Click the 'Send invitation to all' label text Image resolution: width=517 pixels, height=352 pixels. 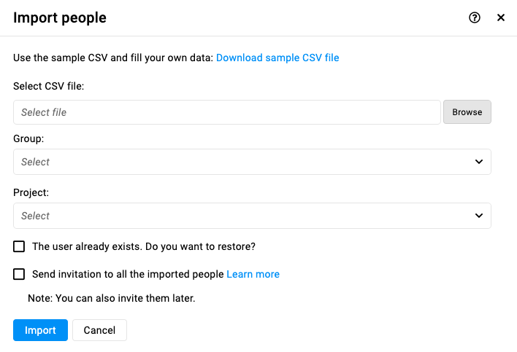(x=128, y=274)
